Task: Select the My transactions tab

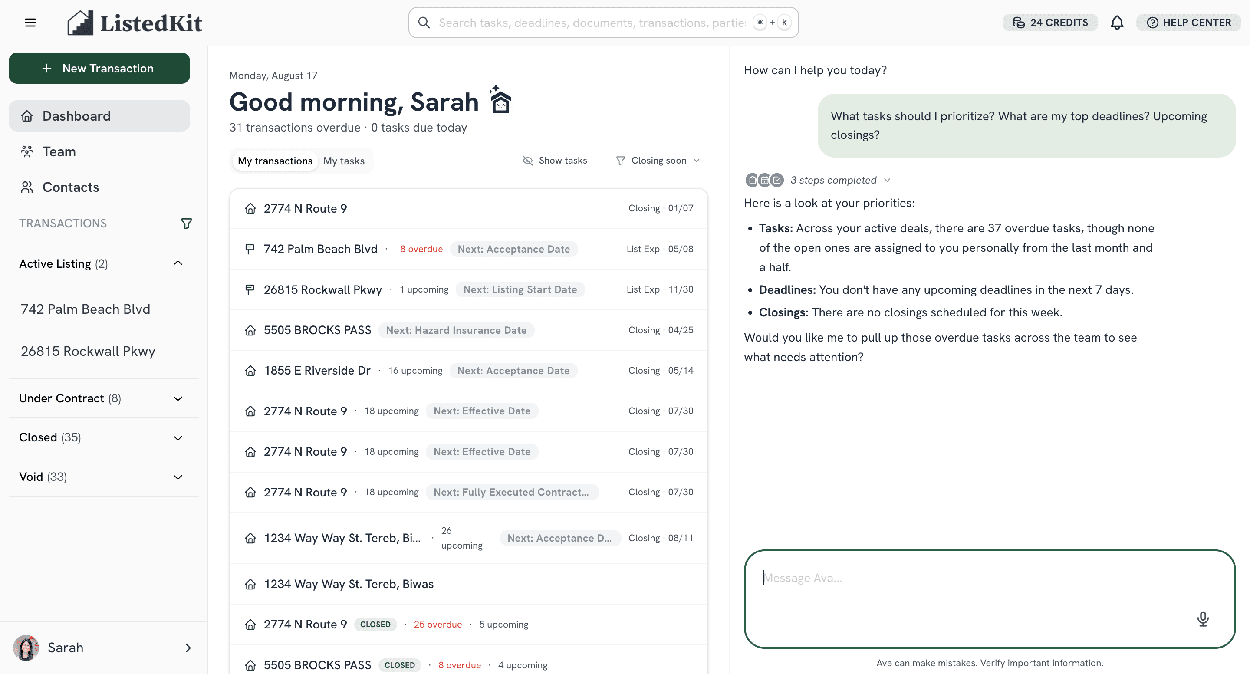Action: (275, 161)
